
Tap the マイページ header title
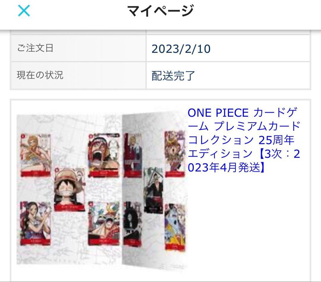point(160,11)
